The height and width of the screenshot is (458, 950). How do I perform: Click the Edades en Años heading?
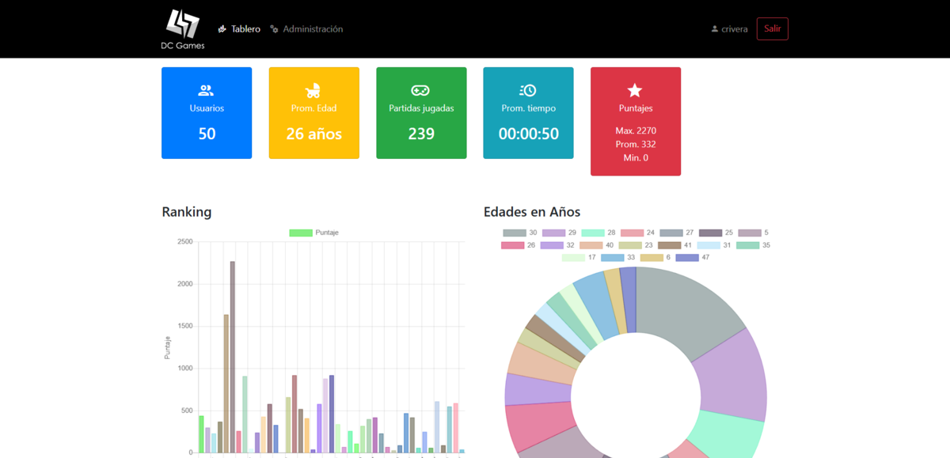531,212
